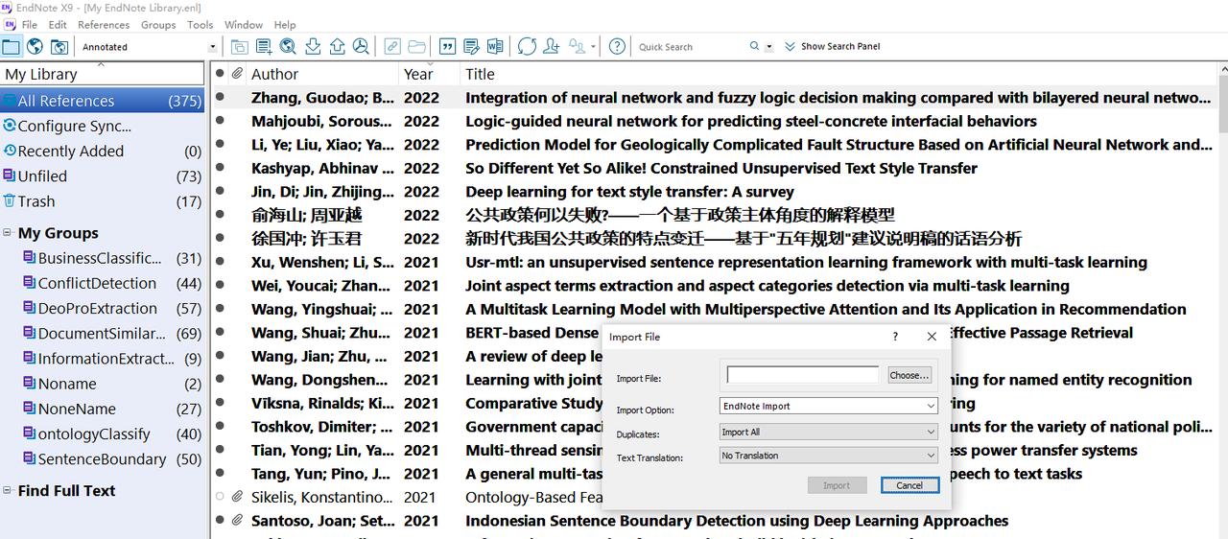Open the File menu
Image resolution: width=1228 pixels, height=539 pixels.
coord(30,25)
